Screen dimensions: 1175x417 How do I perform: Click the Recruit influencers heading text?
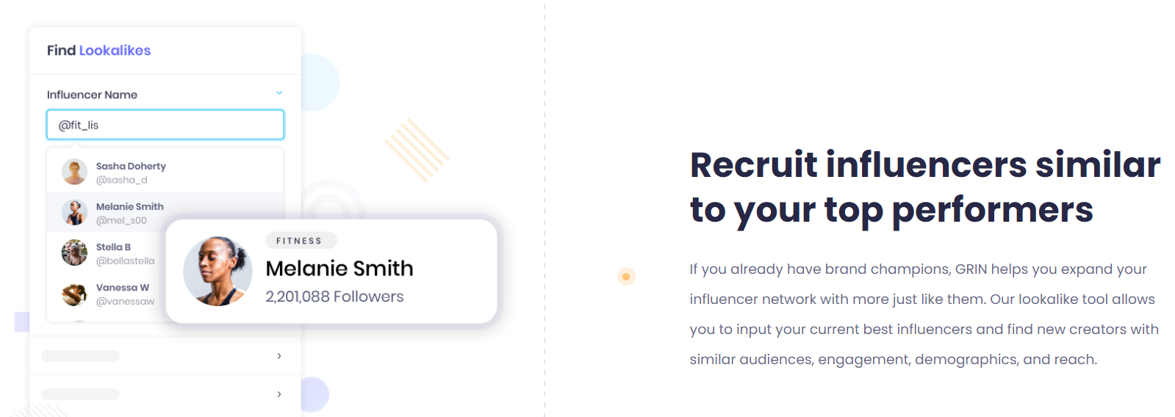pos(924,187)
